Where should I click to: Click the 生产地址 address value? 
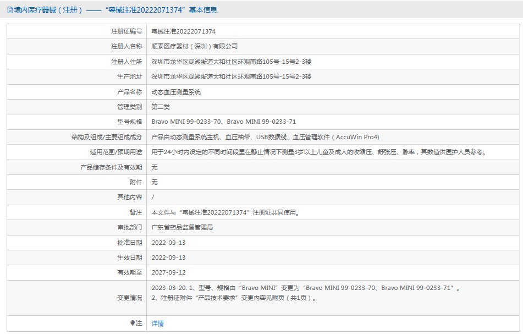coord(231,76)
